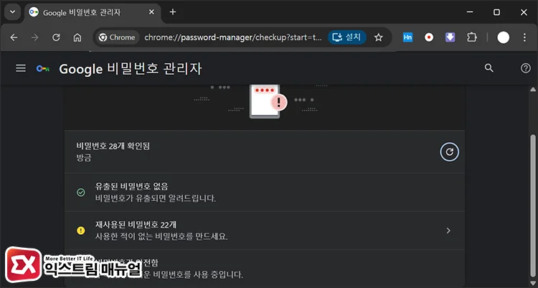Reload the page
The width and height of the screenshot is (538, 288).
click(56, 37)
